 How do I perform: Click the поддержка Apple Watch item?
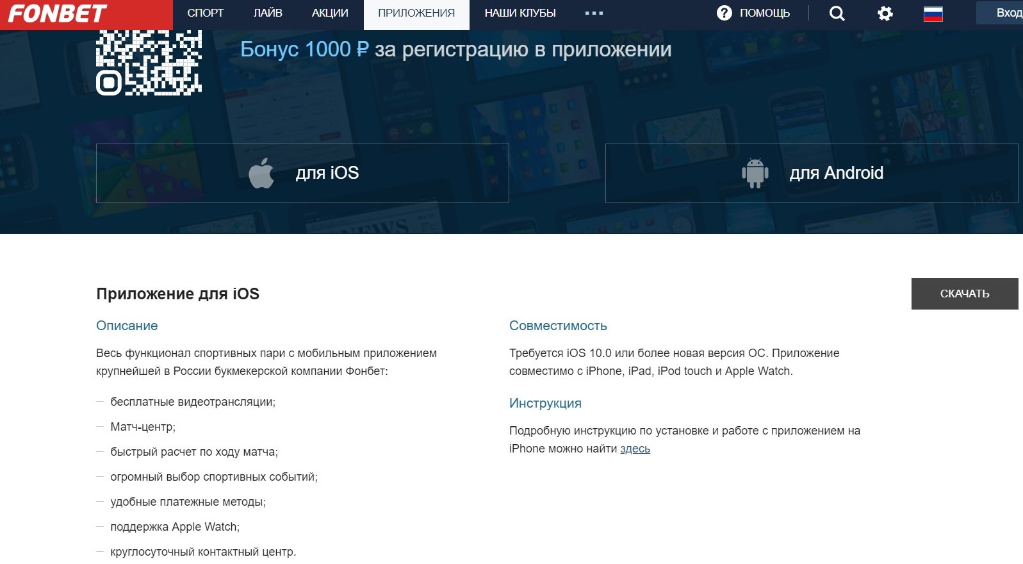click(175, 527)
